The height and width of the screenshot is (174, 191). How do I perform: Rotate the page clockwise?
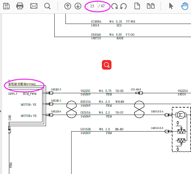click(x=114, y=6)
